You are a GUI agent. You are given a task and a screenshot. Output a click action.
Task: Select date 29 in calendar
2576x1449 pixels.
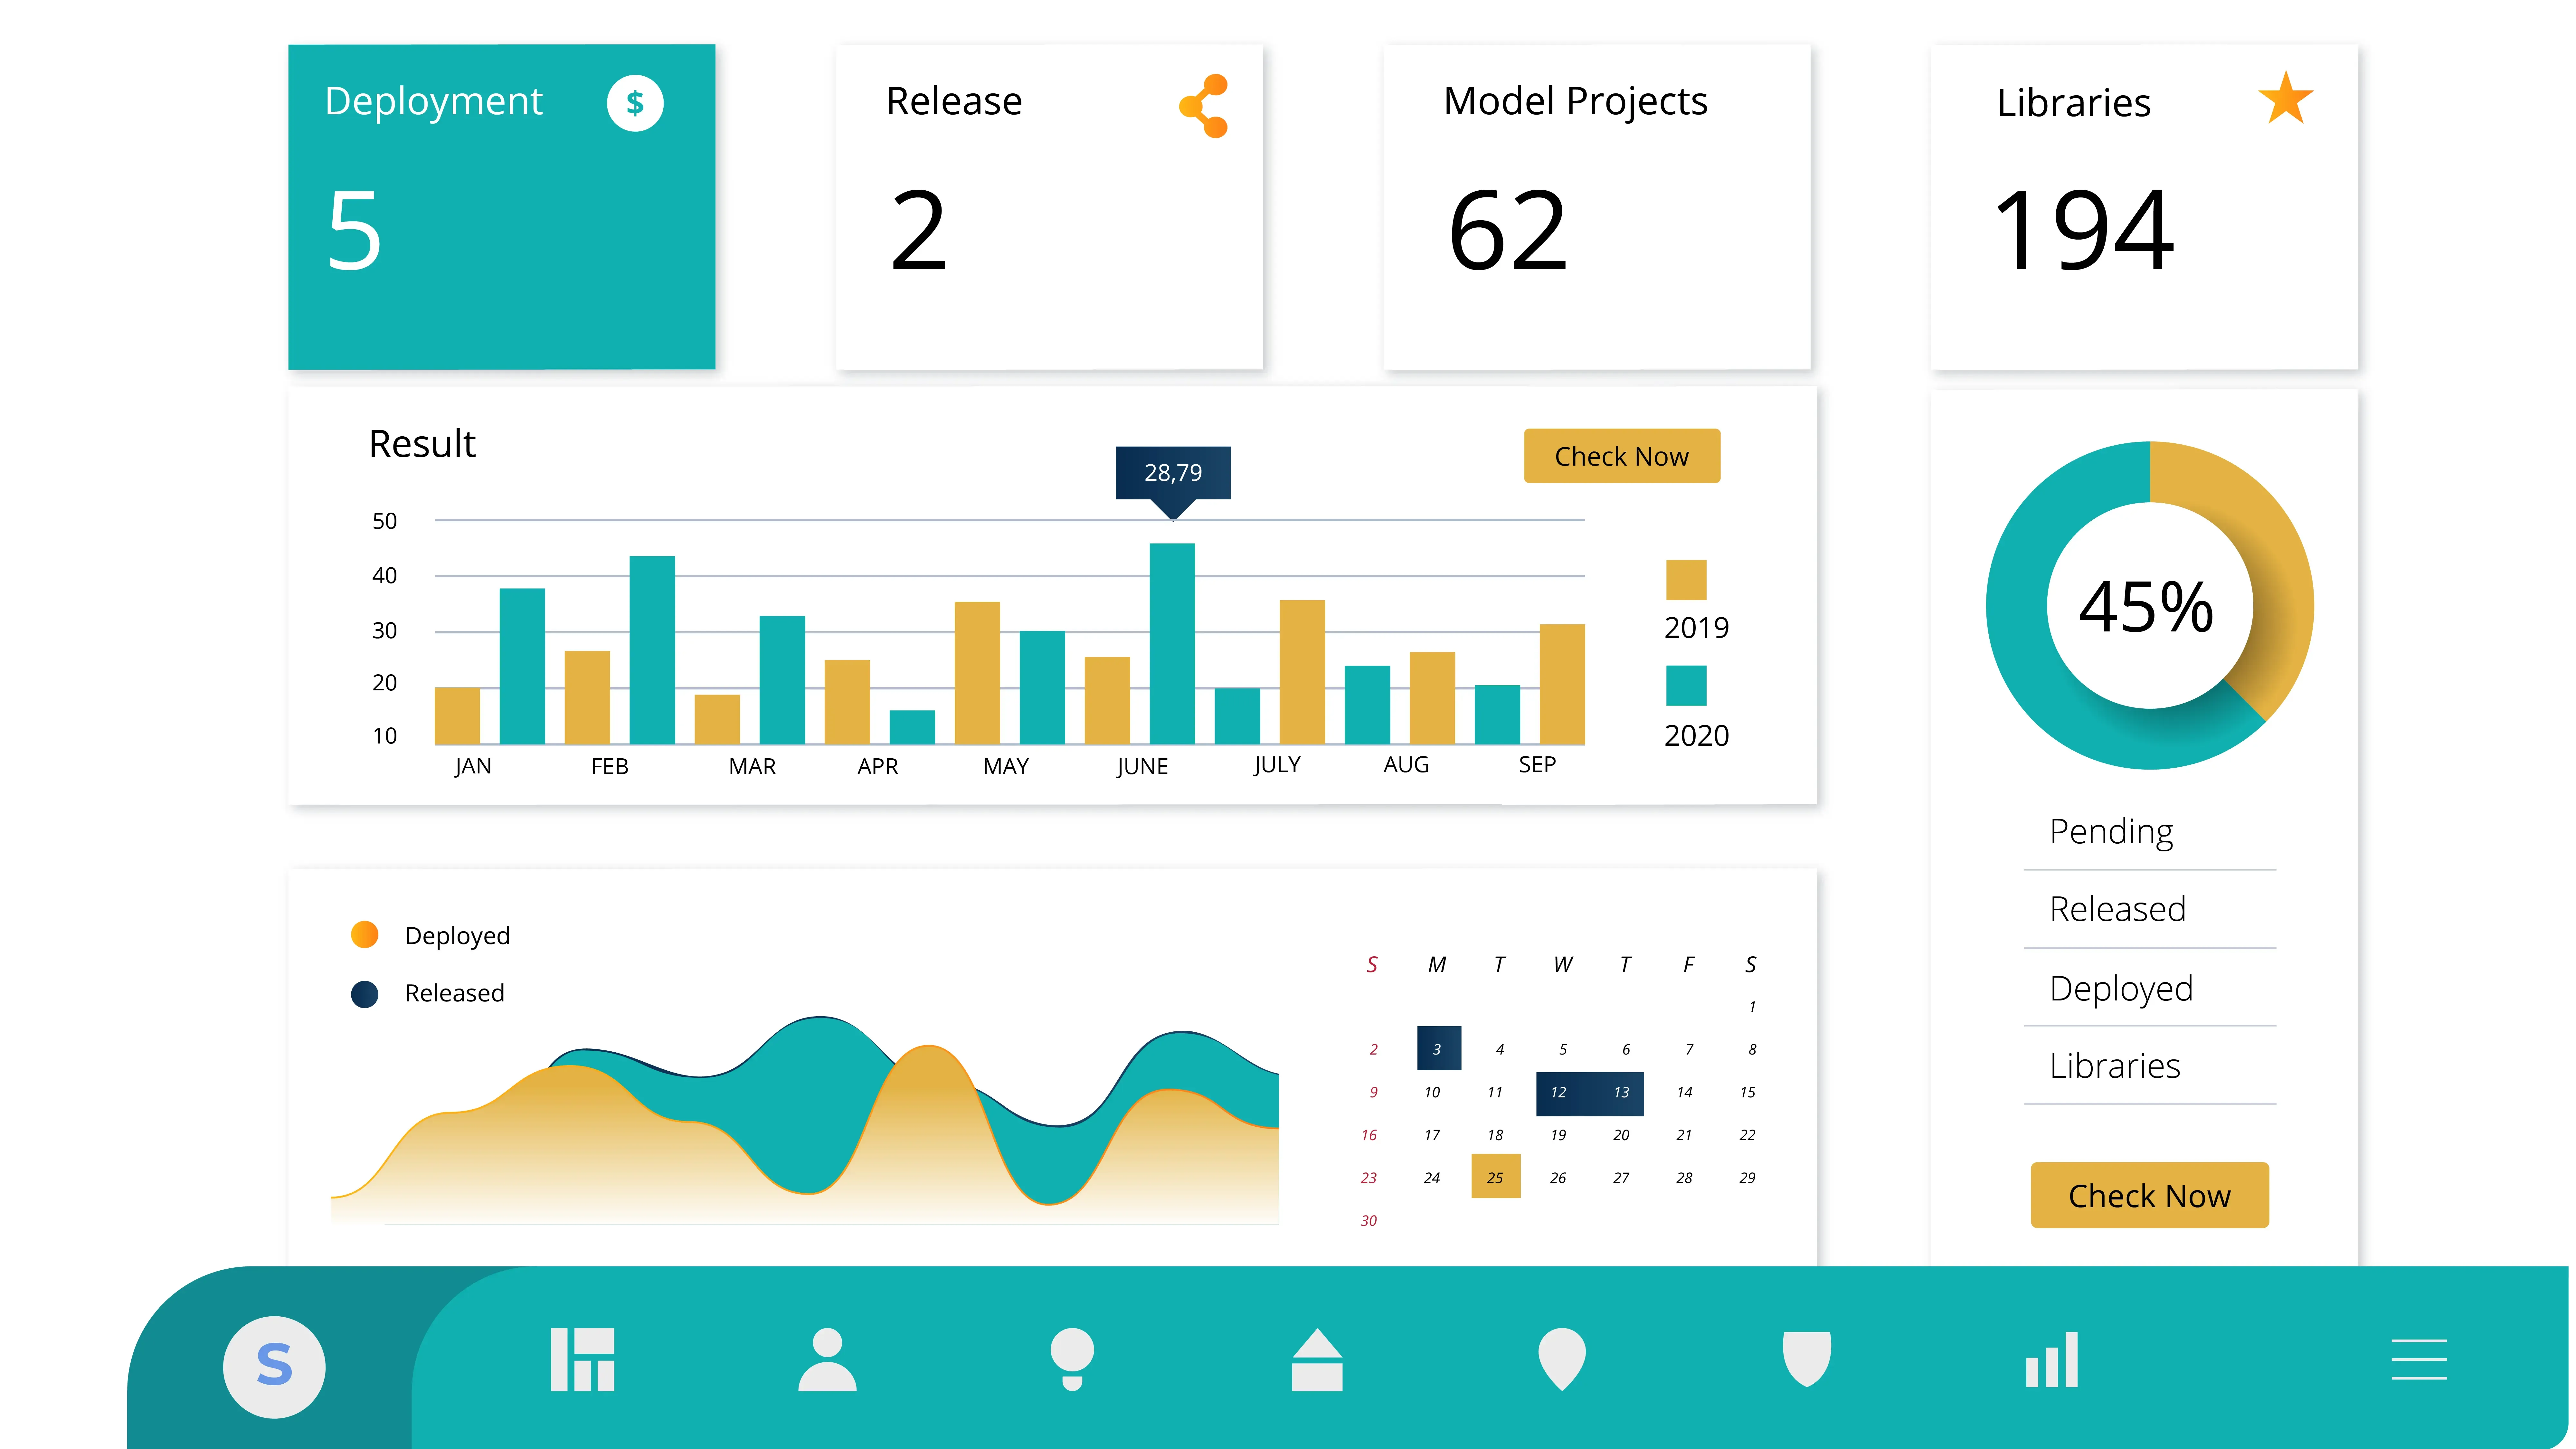point(1747,1178)
